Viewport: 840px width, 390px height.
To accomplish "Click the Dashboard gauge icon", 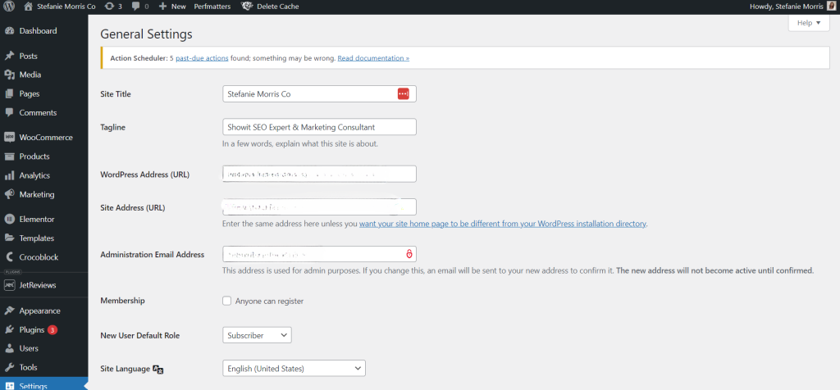I will tap(9, 31).
